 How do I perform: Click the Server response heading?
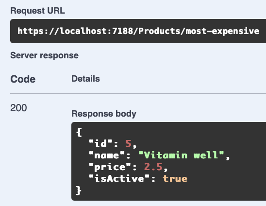(x=45, y=55)
